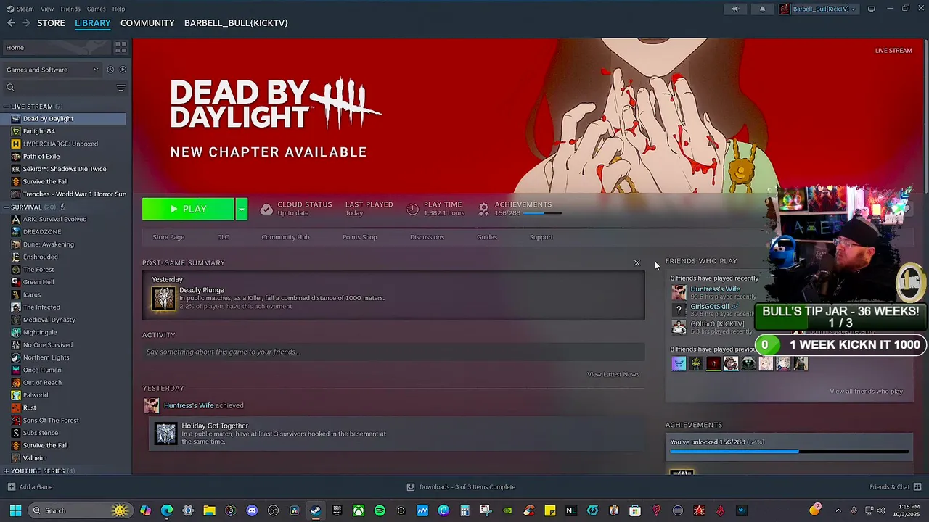Sort library by recent activity clock icon
929x522 pixels.
[110, 70]
